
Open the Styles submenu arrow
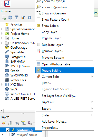pos(92,115)
